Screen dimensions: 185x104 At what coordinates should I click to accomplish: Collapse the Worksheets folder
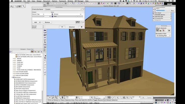(12, 77)
